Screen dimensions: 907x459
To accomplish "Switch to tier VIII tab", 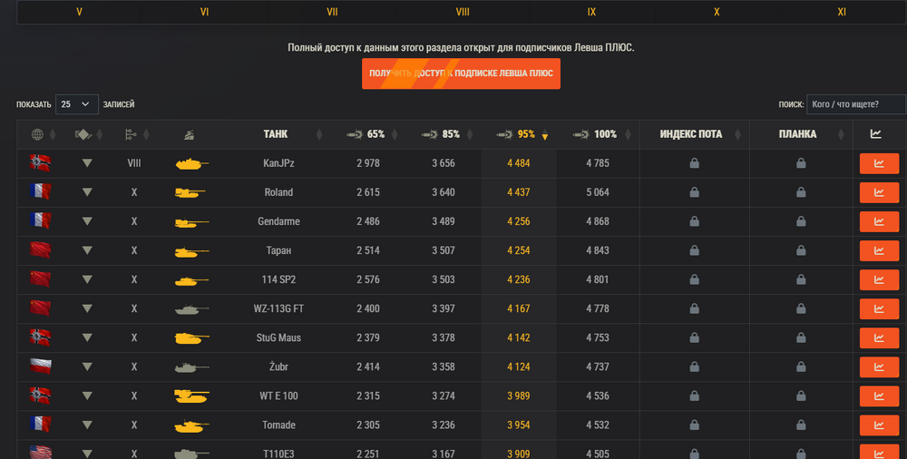I will click(463, 12).
